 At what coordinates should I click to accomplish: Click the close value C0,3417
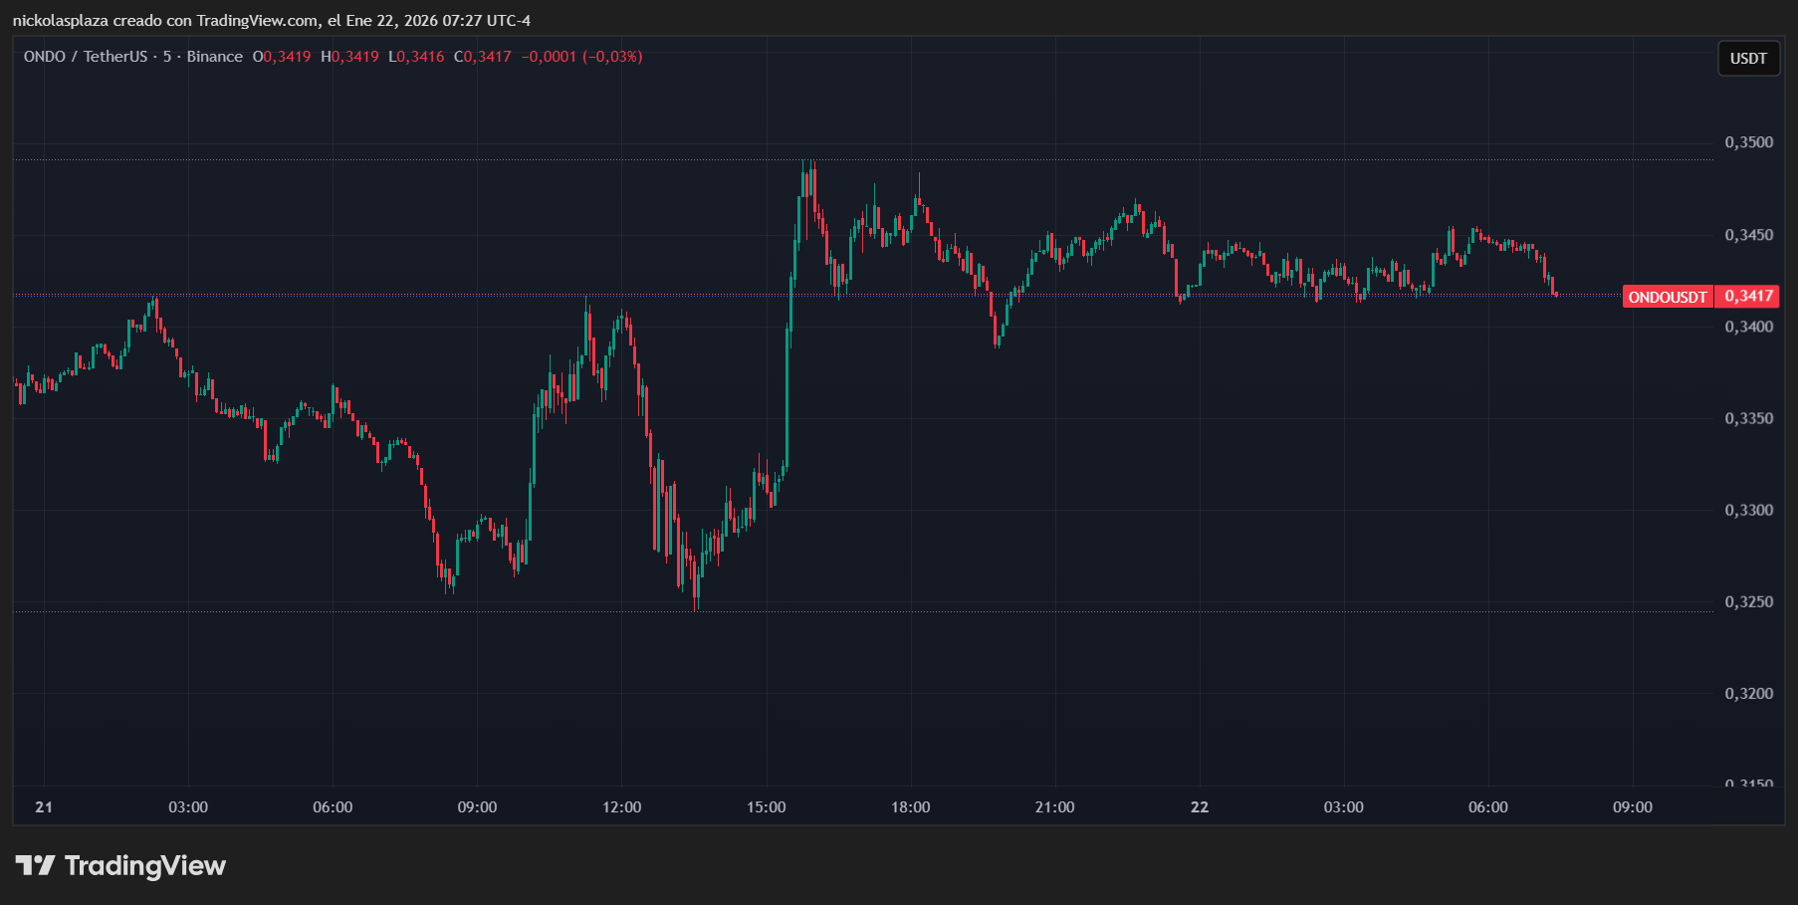pos(483,57)
